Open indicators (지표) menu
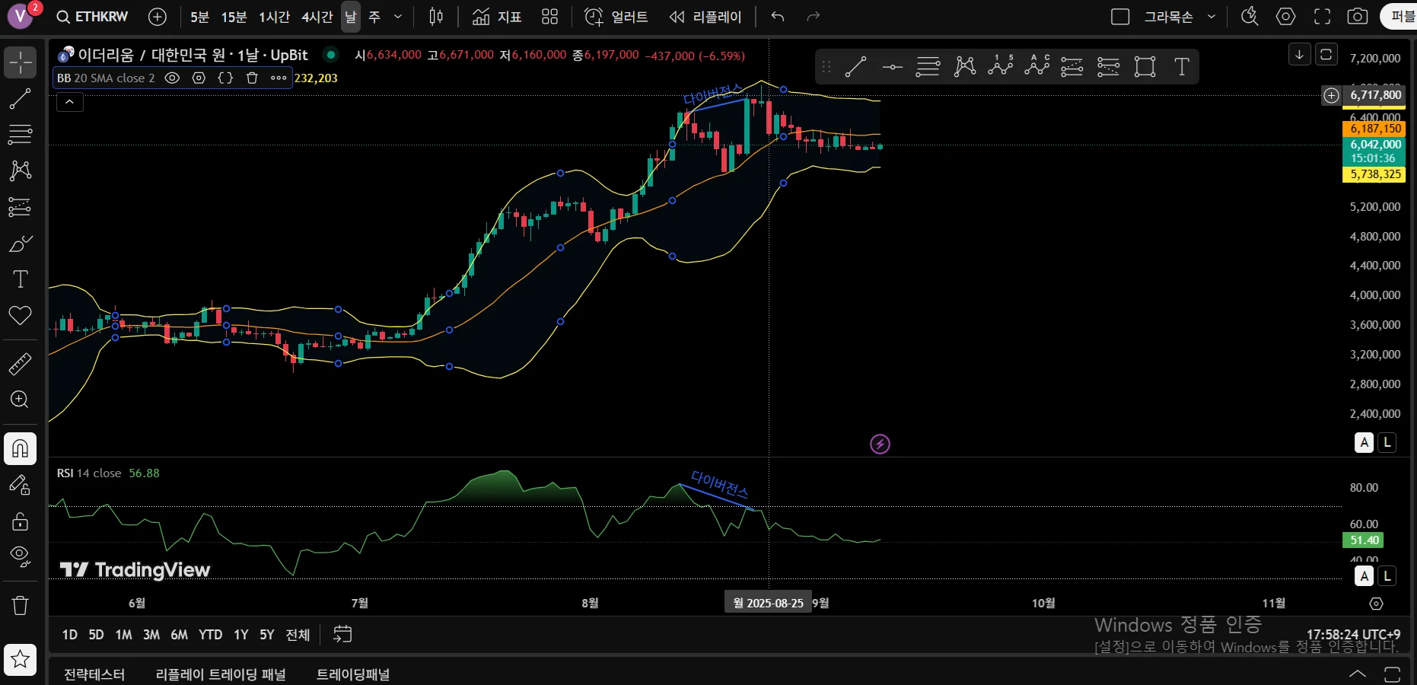The image size is (1417, 685). tap(497, 17)
